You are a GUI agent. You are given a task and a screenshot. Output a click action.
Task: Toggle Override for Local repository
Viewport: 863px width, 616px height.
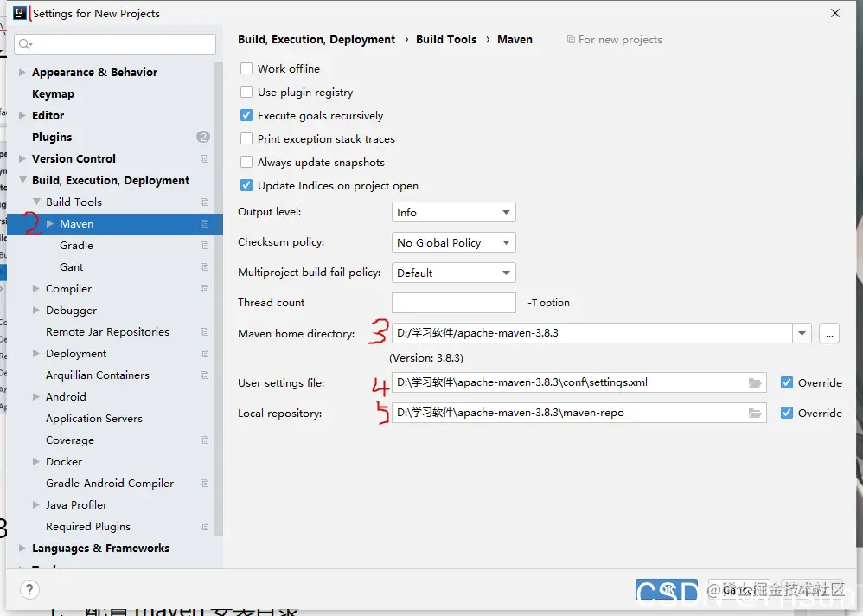click(x=787, y=413)
